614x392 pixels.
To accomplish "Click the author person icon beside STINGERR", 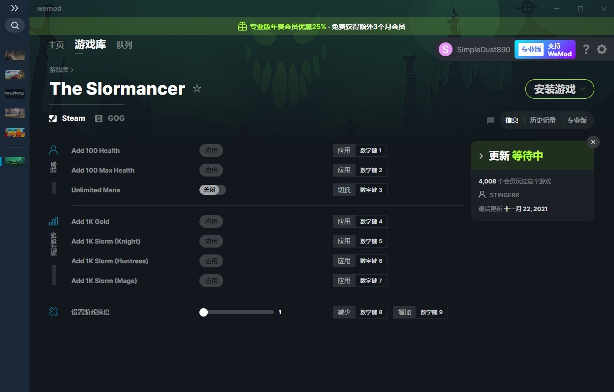I will [482, 195].
